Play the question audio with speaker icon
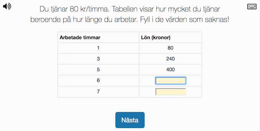This screenshot has height=131, width=260. click(7, 6)
